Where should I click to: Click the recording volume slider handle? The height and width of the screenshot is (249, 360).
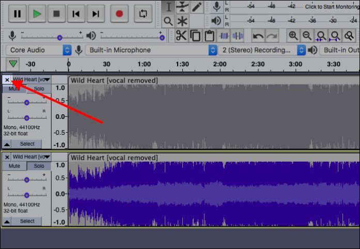60,38
